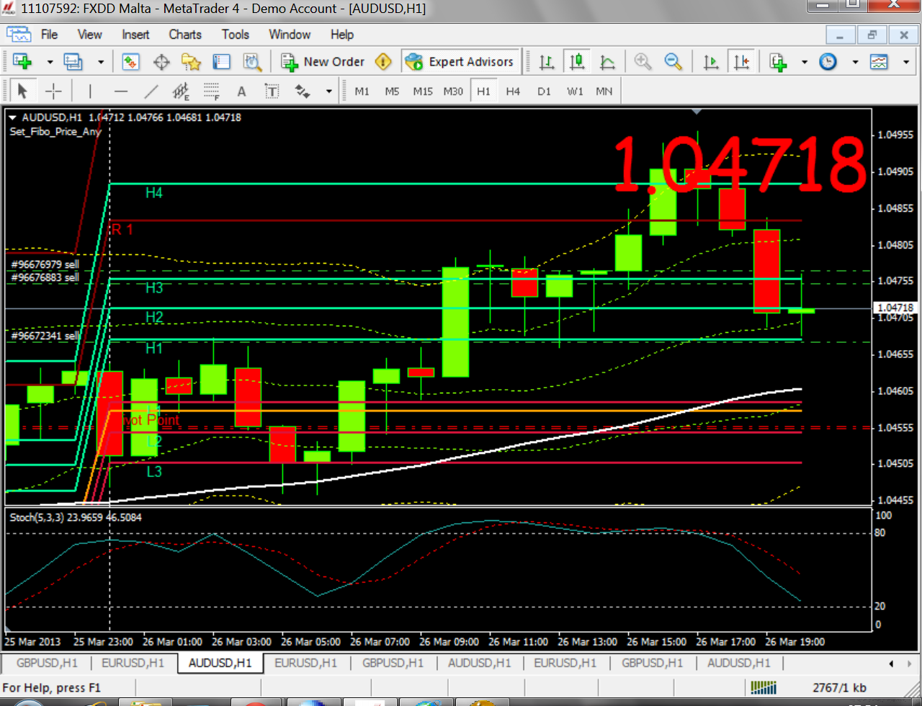Open the Tools menu
This screenshot has height=706, width=922.
pyautogui.click(x=236, y=34)
